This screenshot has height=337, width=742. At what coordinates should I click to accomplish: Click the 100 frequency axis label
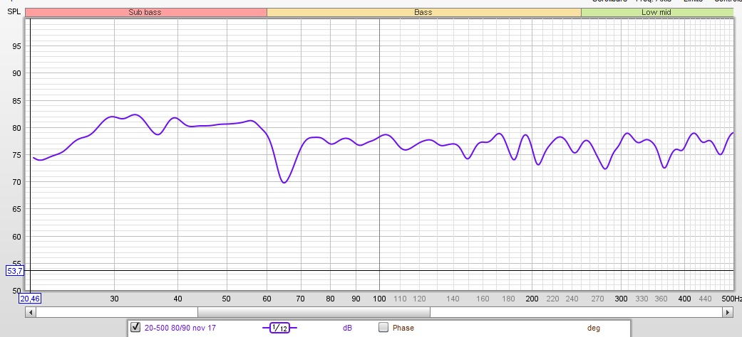379,299
